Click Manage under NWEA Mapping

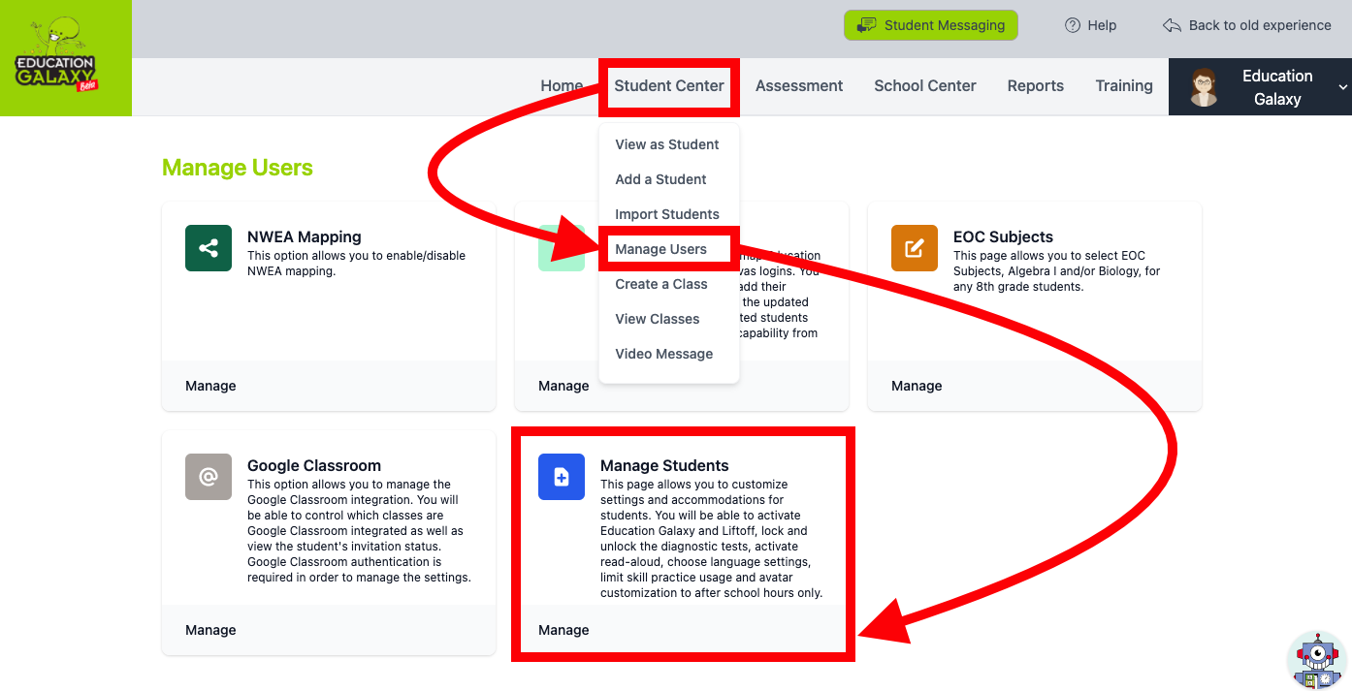[210, 386]
